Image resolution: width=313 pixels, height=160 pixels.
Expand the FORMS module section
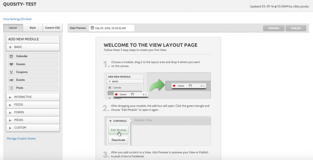pos(33,112)
